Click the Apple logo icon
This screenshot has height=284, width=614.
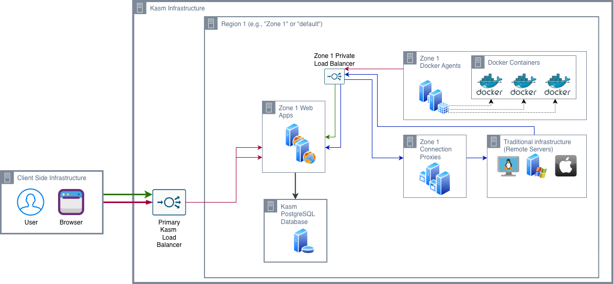(566, 166)
